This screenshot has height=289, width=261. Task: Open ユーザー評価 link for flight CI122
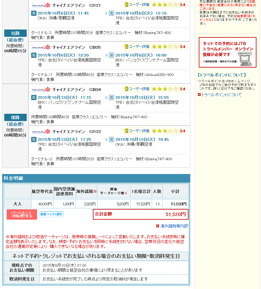(x=137, y=131)
